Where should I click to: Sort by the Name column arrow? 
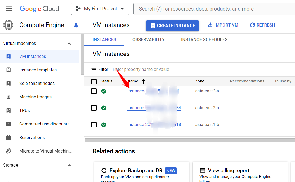(x=144, y=81)
